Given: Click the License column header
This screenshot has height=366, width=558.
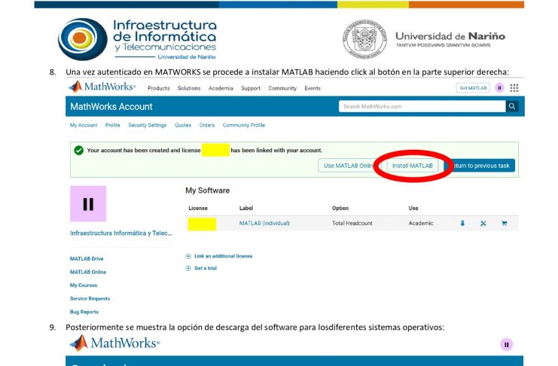Looking at the screenshot, I should point(198,209).
